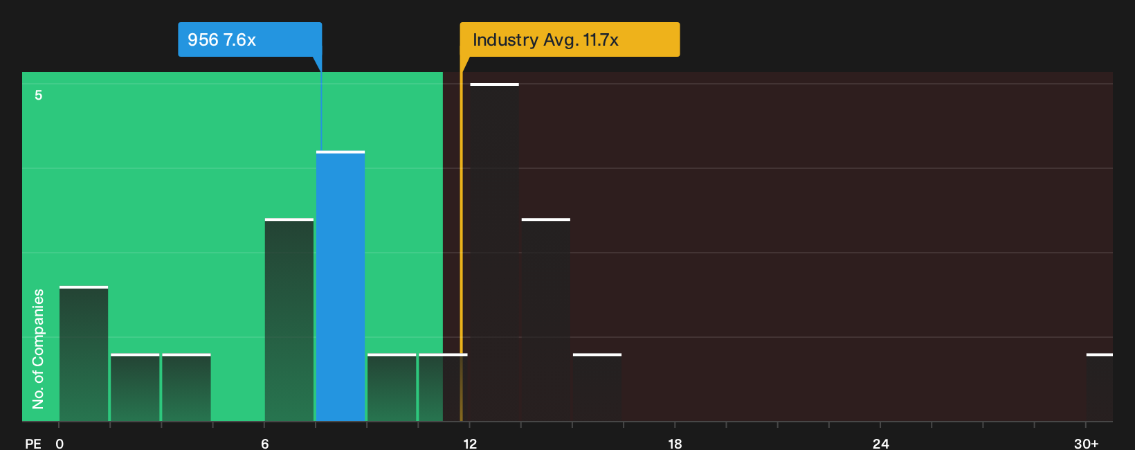Click the highlighted blue histogram bar
The height and width of the screenshot is (450, 1135).
point(340,286)
